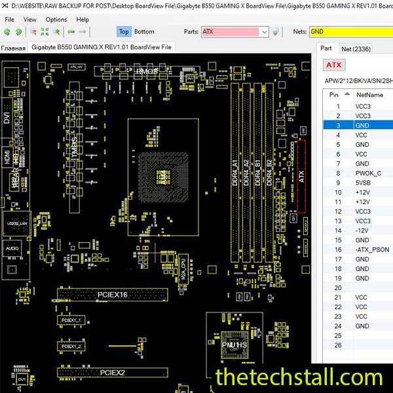The width and height of the screenshot is (393, 393).
Task: Click the zoom-to-fit four-arrows icon
Action: tap(45, 32)
